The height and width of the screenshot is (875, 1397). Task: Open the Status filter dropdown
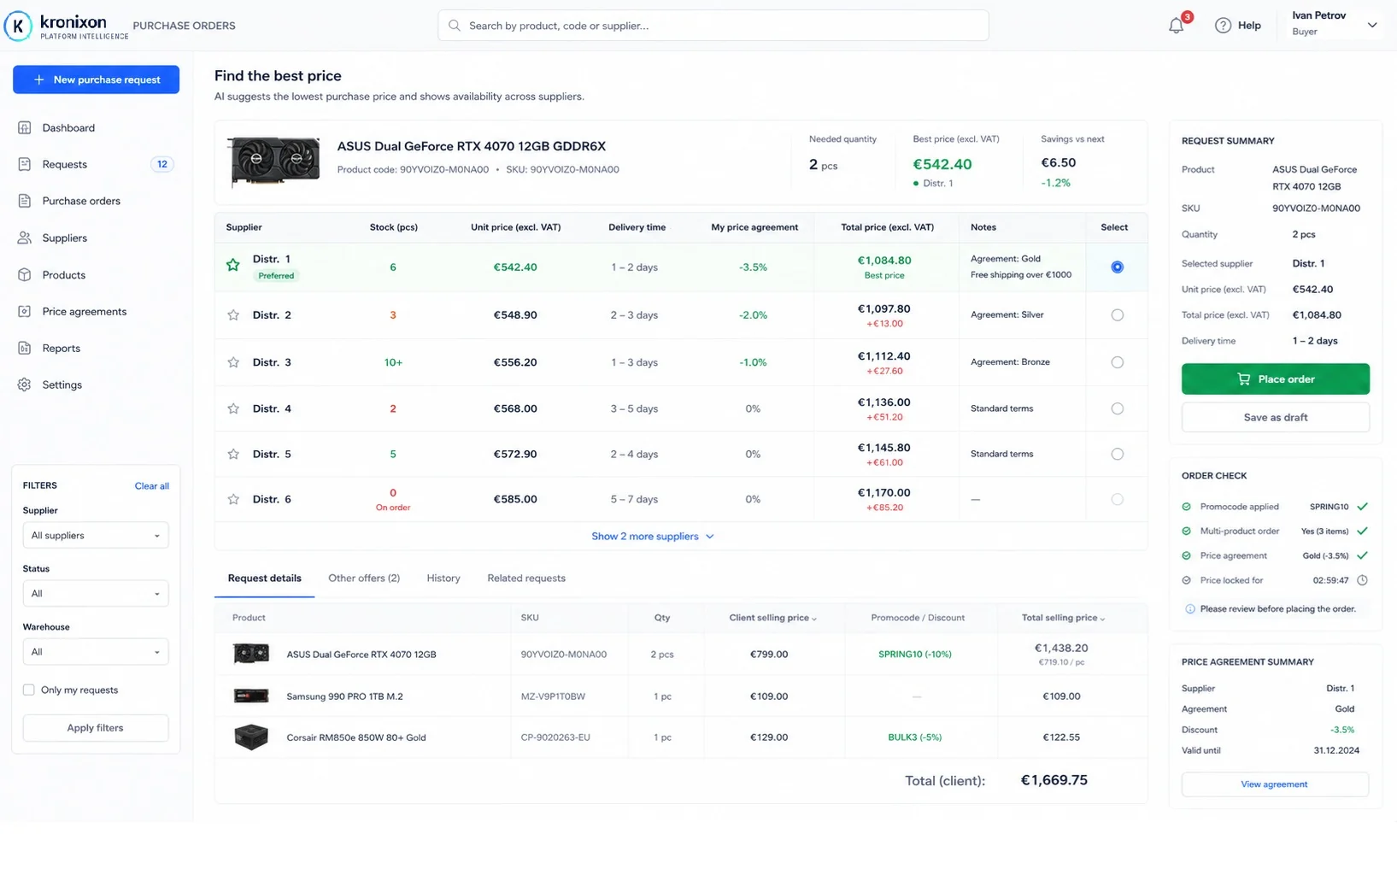(96, 594)
